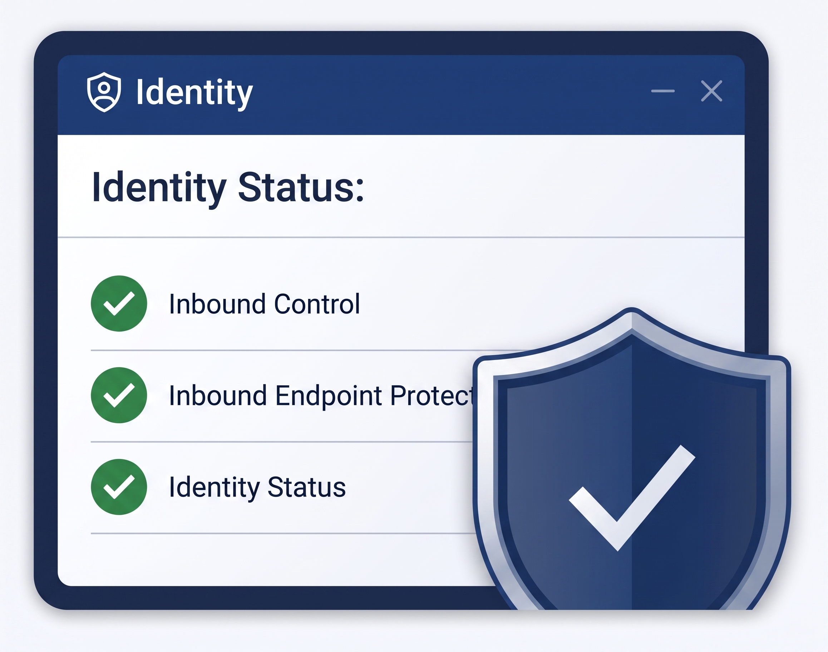Click the white checkmark inside the big shield
The width and height of the screenshot is (828, 652).
[632, 498]
